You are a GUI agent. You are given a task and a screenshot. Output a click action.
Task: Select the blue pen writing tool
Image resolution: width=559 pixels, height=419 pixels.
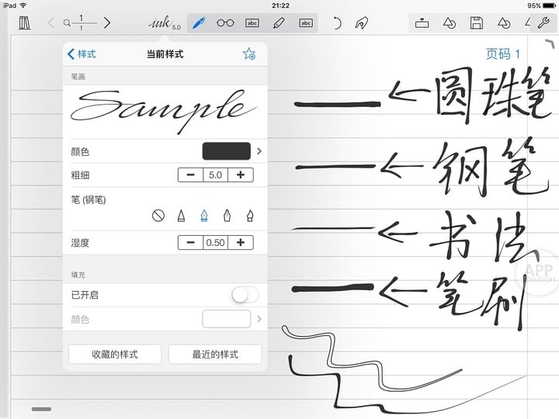pyautogui.click(x=199, y=23)
